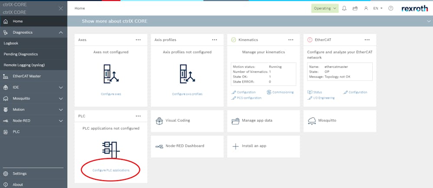Image resolution: width=433 pixels, height=188 pixels.
Task: Select the Settings sidebar label
Action: 20,174
